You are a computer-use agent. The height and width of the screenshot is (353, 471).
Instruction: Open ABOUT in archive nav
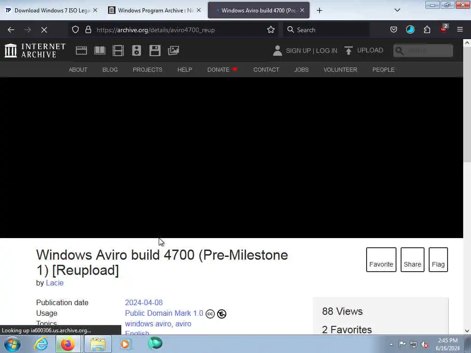78,70
